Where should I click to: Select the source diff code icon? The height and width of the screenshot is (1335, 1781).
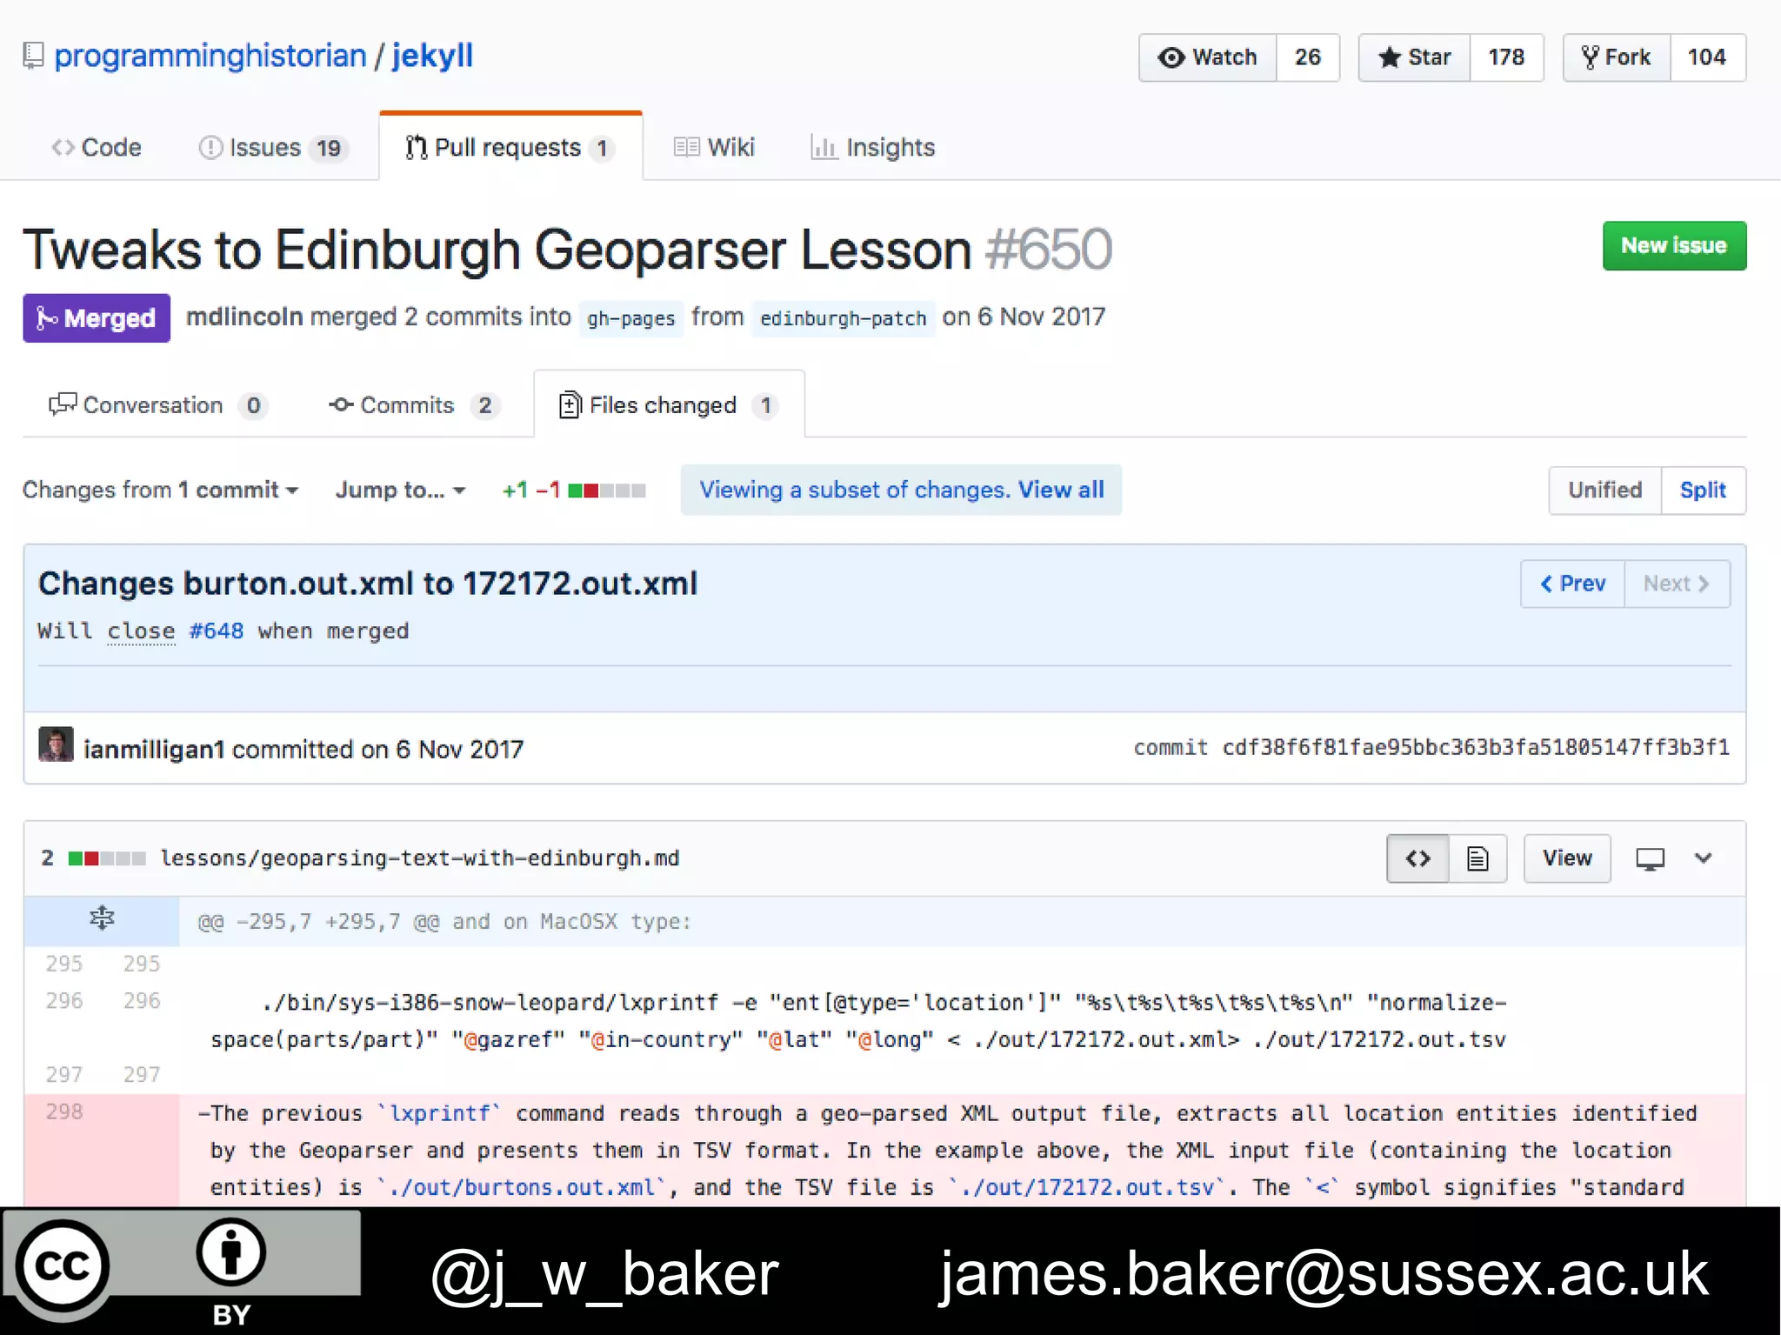pyautogui.click(x=1417, y=858)
